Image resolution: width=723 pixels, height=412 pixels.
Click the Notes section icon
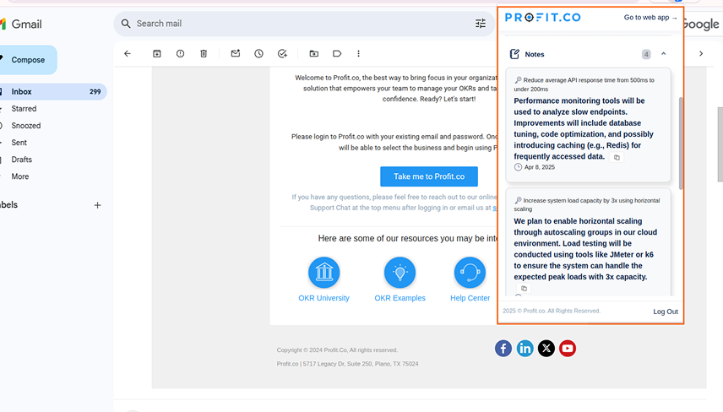[x=514, y=54]
